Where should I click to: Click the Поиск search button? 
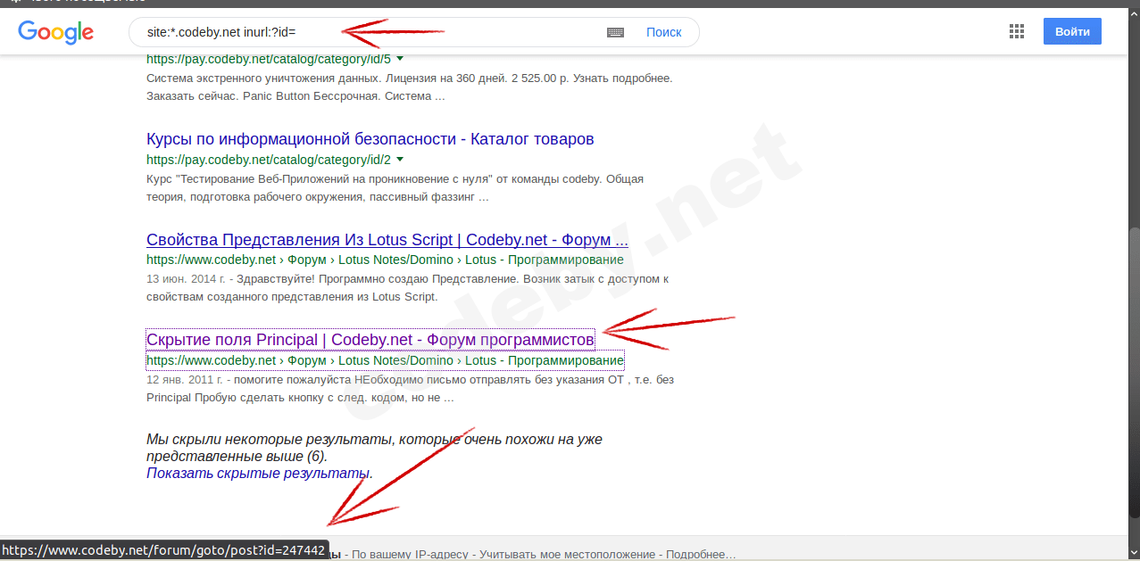click(x=663, y=32)
